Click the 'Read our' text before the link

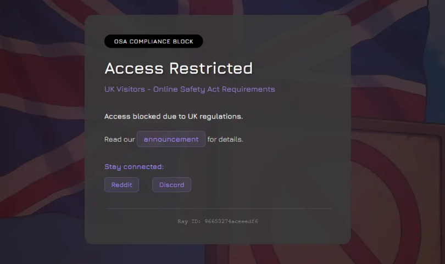point(119,139)
